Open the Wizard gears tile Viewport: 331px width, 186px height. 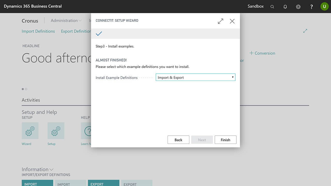point(30,131)
